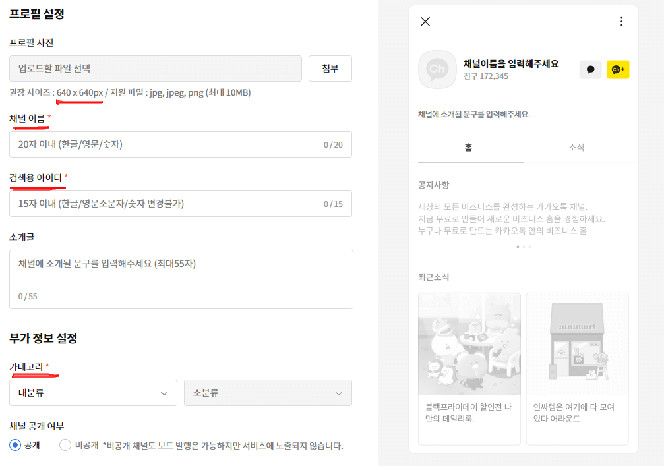Viewport: 664px width, 466px height.
Task: Click the 검색용 아이디 input field
Action: click(181, 203)
